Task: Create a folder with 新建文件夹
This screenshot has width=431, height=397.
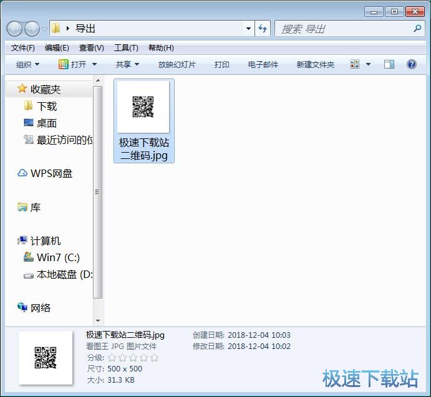Action: pyautogui.click(x=315, y=65)
